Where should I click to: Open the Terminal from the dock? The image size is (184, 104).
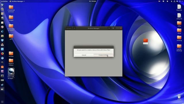(2, 76)
